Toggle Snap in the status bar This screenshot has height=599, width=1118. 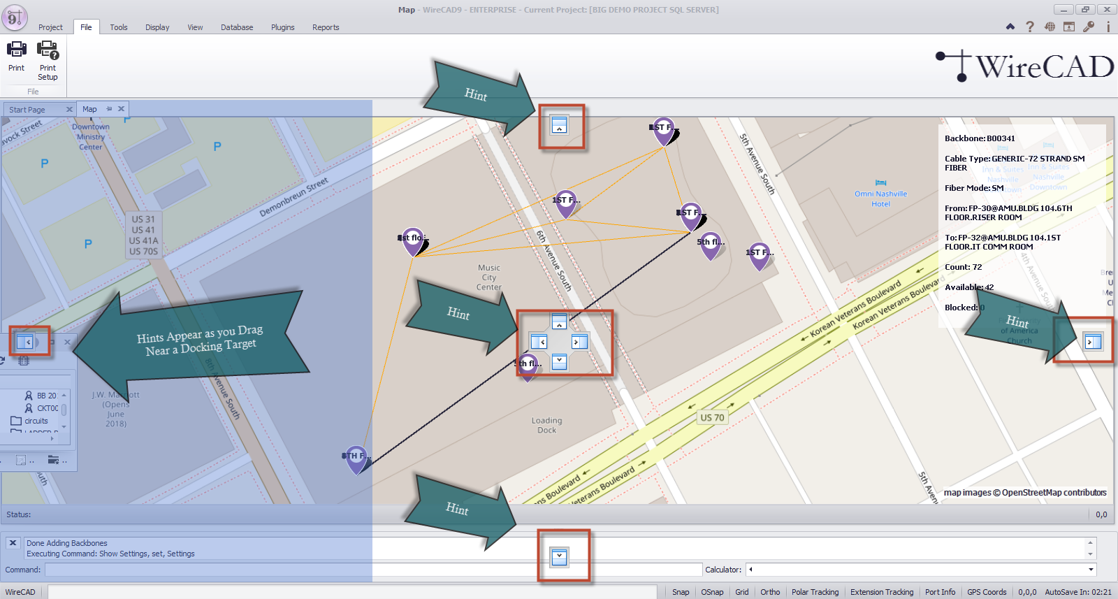681,592
